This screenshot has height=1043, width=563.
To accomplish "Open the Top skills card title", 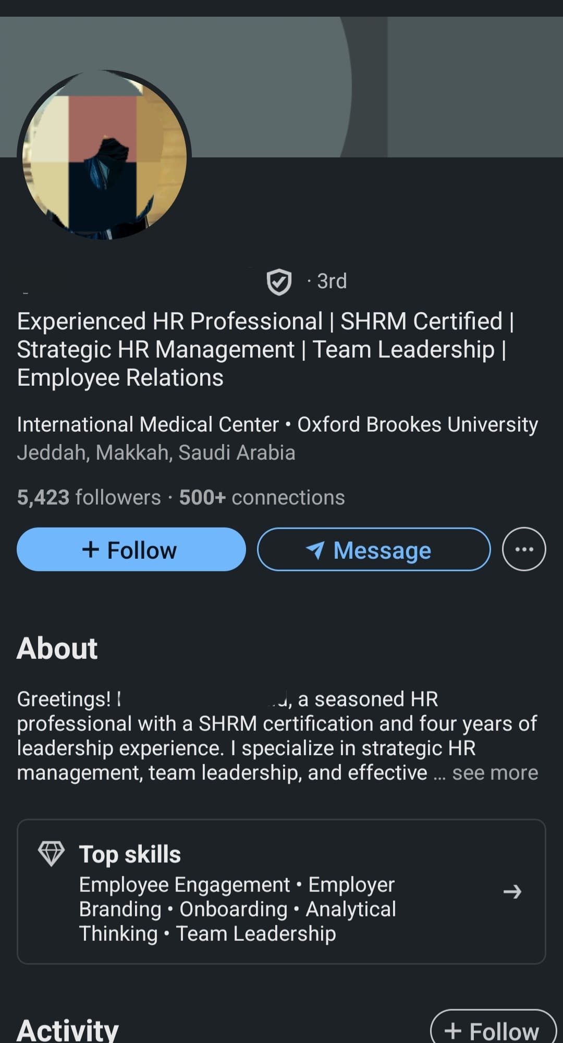I will [130, 855].
